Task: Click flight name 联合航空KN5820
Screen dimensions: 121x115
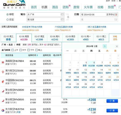Action: tap(15, 90)
